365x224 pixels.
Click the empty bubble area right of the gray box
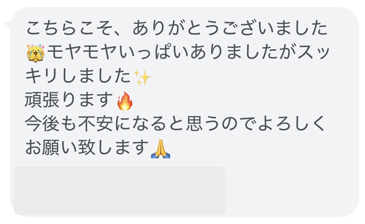[291, 191]
